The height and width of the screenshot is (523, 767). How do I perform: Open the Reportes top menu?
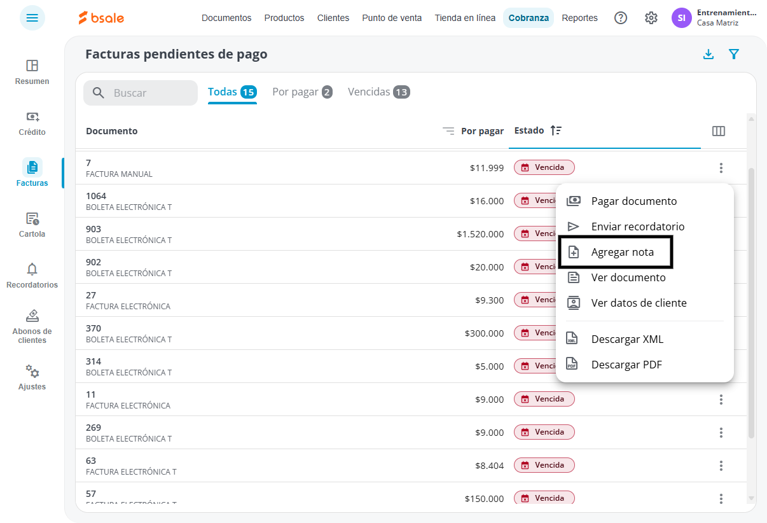(x=580, y=18)
